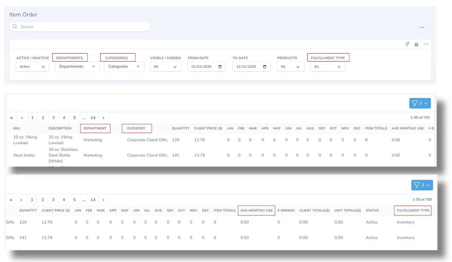Go to first page in upper table pagination

pyautogui.click(x=11, y=118)
